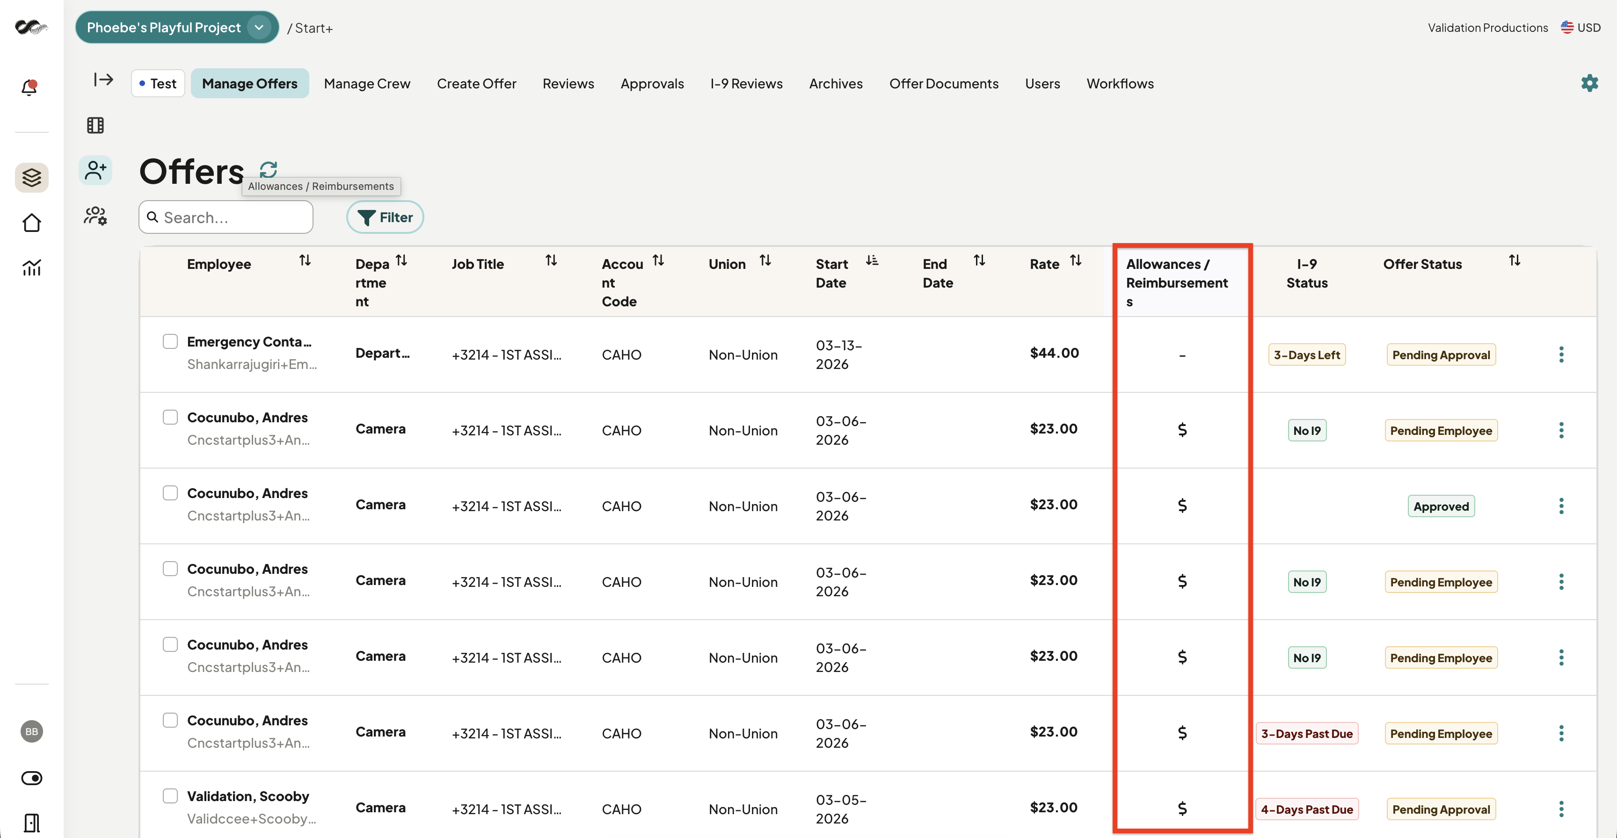Open the crew settings group icon
This screenshot has height=838, width=1617.
tap(95, 216)
